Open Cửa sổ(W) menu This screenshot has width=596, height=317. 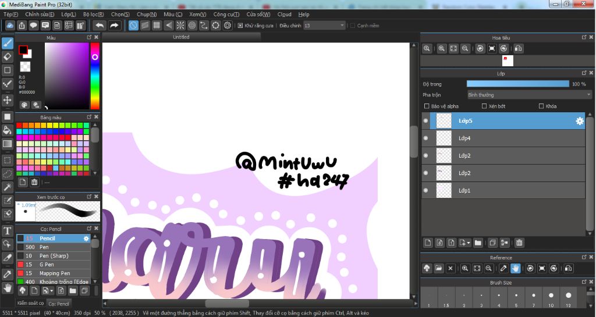coord(258,15)
